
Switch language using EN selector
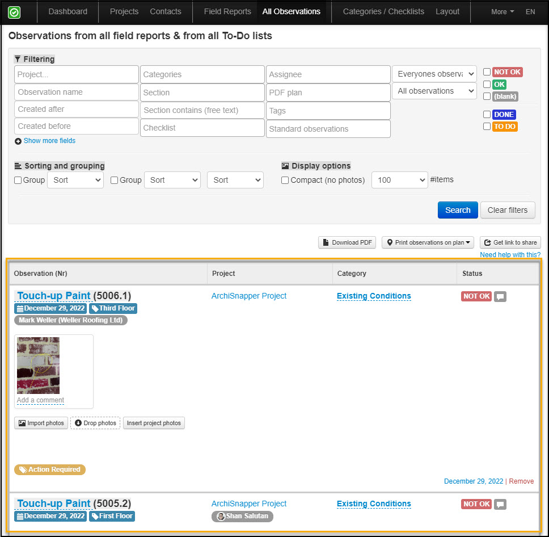[530, 12]
